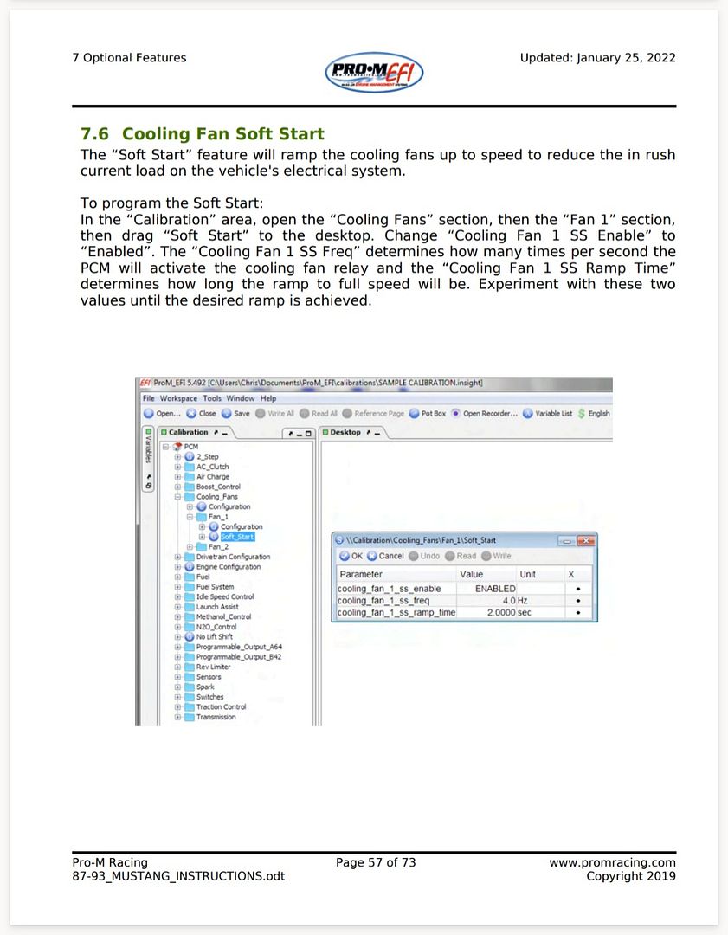
Task: Open the Pot Box tool
Action: tap(415, 413)
